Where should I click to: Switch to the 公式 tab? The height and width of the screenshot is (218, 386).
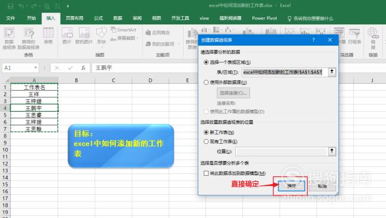(98, 18)
